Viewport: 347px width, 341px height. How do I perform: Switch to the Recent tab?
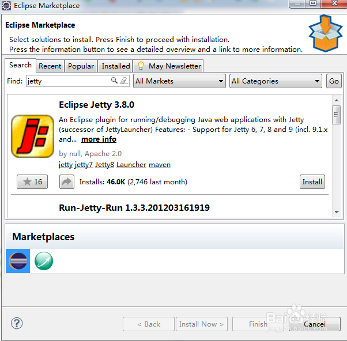click(50, 66)
